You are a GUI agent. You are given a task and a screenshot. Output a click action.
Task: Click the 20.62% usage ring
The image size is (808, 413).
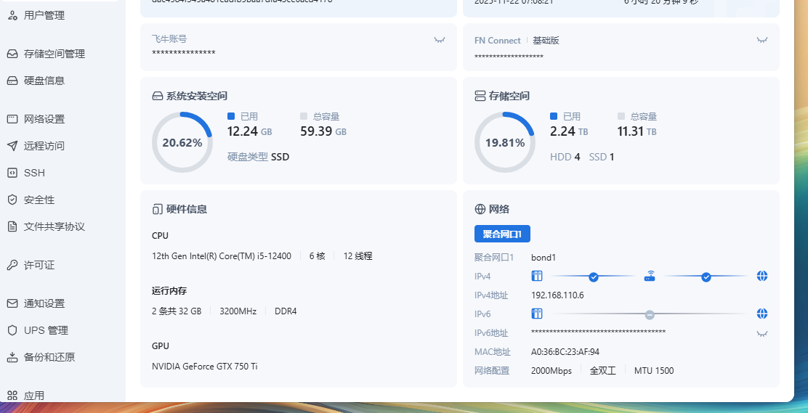(x=182, y=142)
